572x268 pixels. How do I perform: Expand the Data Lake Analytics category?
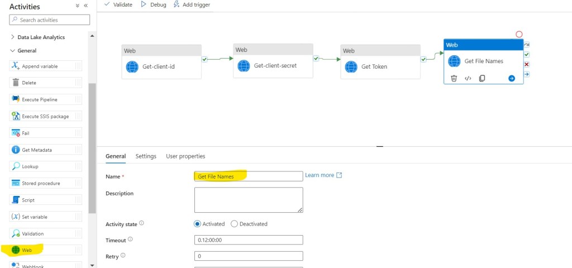(x=13, y=37)
